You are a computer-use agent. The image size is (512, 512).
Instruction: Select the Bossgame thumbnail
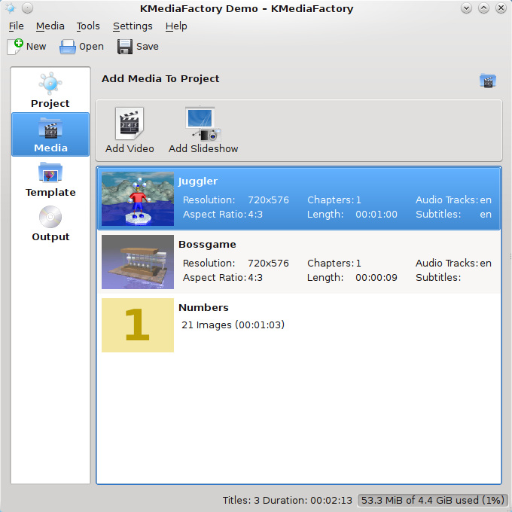pos(138,262)
